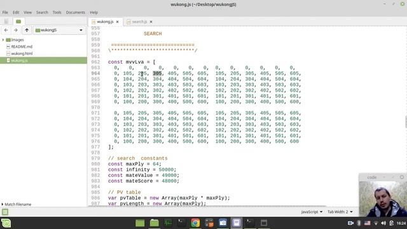Click the 50000 infinity value

click(166, 170)
